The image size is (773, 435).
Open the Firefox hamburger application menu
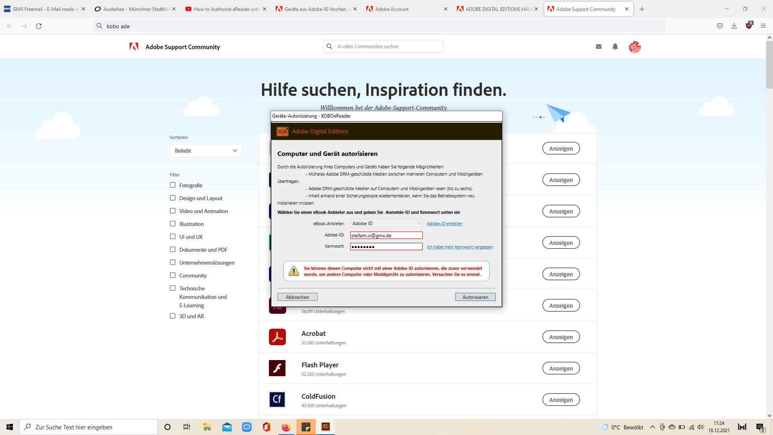[763, 26]
